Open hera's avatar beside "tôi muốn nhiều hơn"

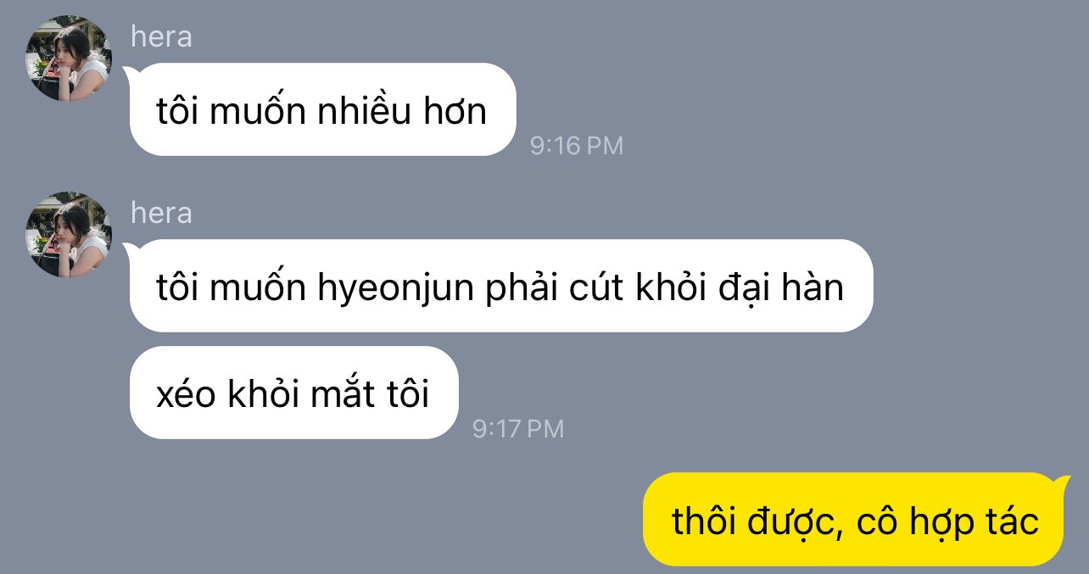click(70, 59)
